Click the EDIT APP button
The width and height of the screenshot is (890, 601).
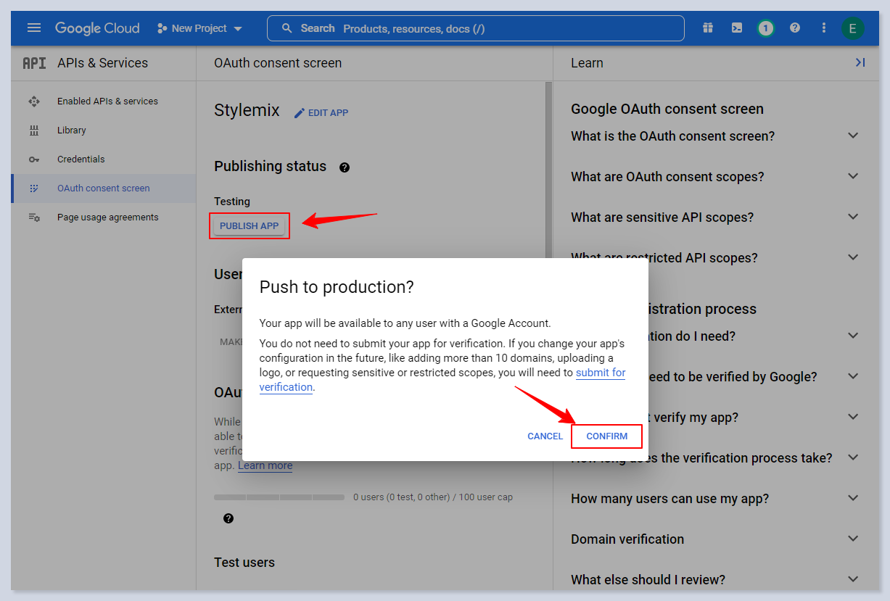321,113
